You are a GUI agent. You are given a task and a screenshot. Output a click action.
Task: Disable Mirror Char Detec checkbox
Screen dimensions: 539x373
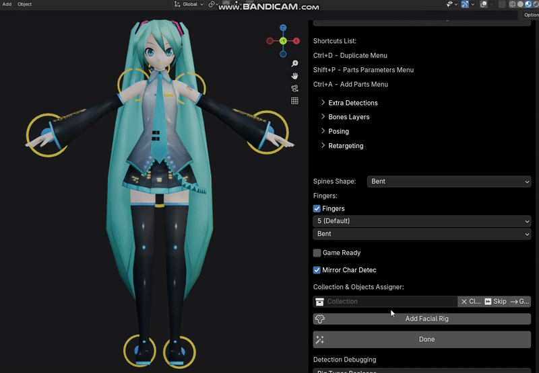click(x=317, y=270)
